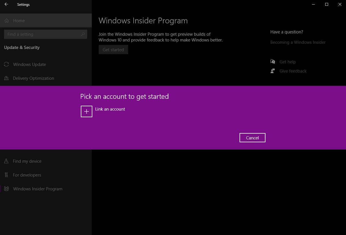346x235 pixels.
Task: Click the search magnifier icon
Action: (x=83, y=34)
